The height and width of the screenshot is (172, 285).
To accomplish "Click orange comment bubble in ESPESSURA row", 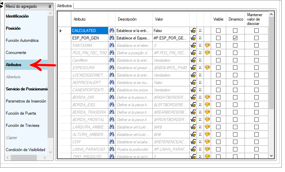I will (x=207, y=67).
